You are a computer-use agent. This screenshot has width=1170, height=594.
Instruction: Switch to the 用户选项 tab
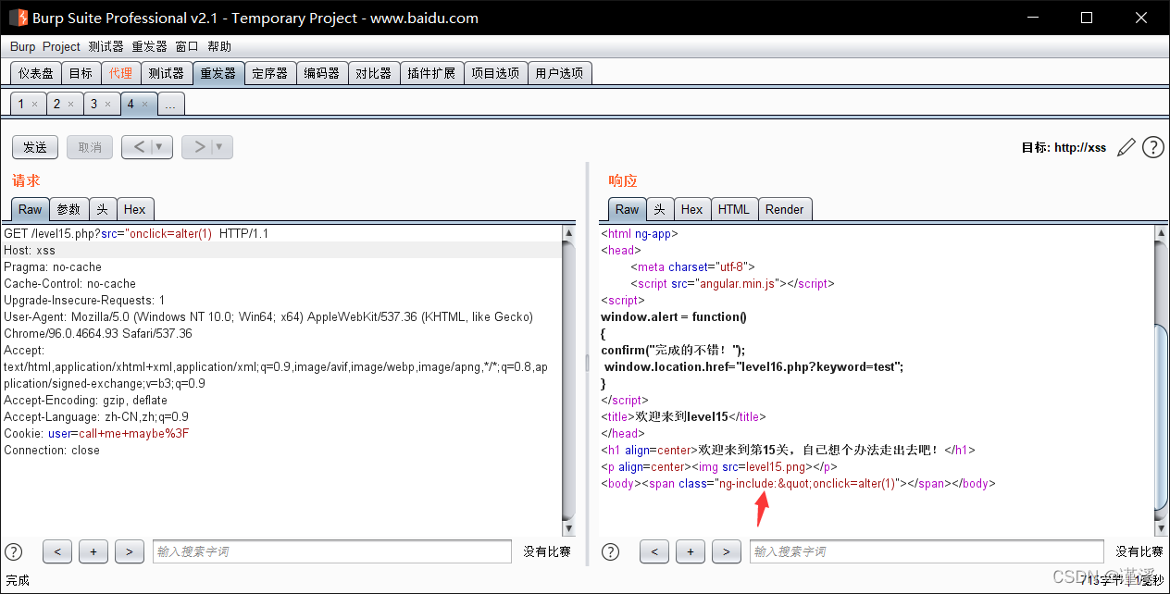coord(560,73)
